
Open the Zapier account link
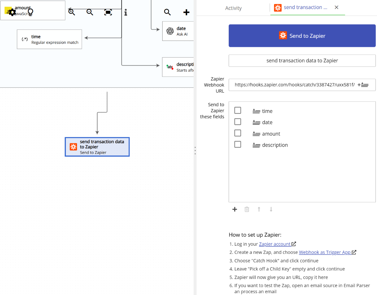275,244
